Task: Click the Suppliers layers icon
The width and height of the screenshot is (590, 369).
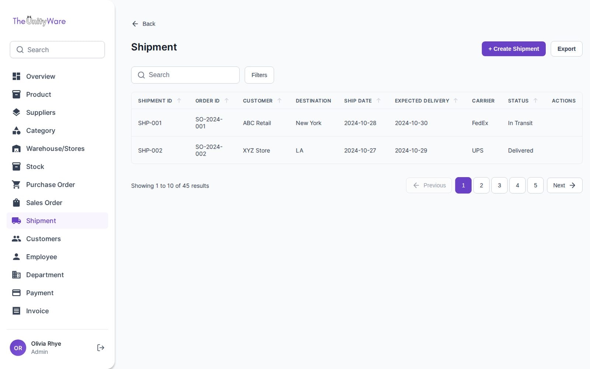Action: [16, 113]
